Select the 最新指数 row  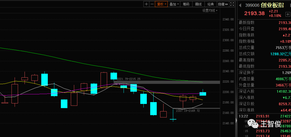[x=265, y=23]
